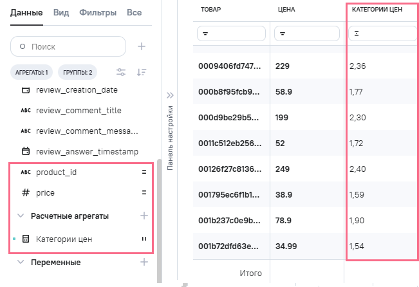Screen dimensions: 419x287
Task: Add a new calculated aggregate with the plus icon
Action: click(x=144, y=216)
